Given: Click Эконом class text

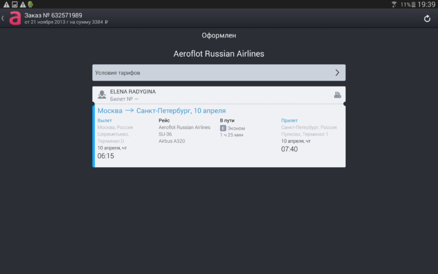Looking at the screenshot, I should (x=236, y=128).
